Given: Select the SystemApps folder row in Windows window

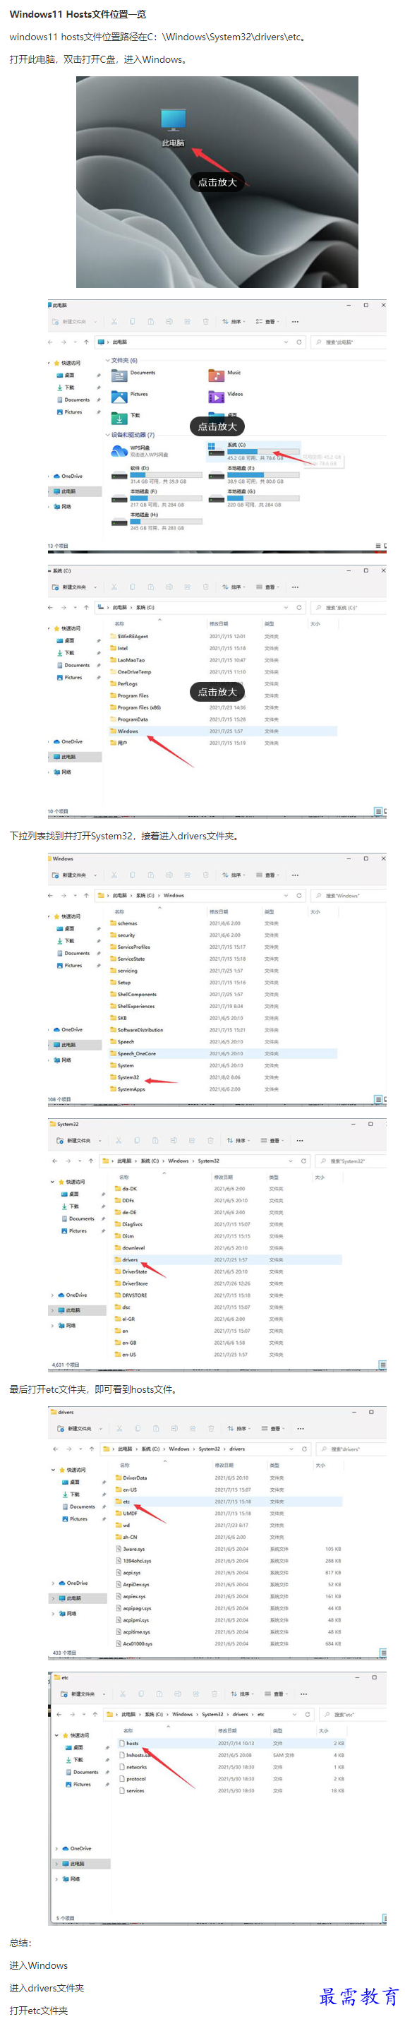Looking at the screenshot, I should click(x=222, y=1089).
